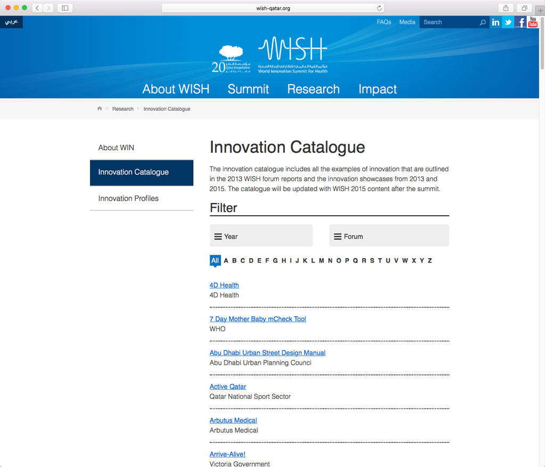Screen dimensions: 545x467
Task: Click 'Qatar National Sport Sector' text
Action: coord(250,396)
